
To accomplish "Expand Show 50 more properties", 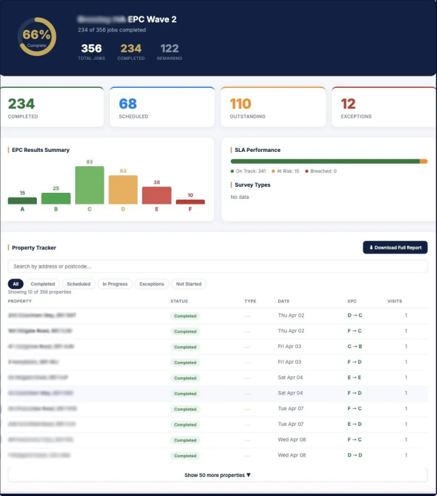I will (x=217, y=475).
